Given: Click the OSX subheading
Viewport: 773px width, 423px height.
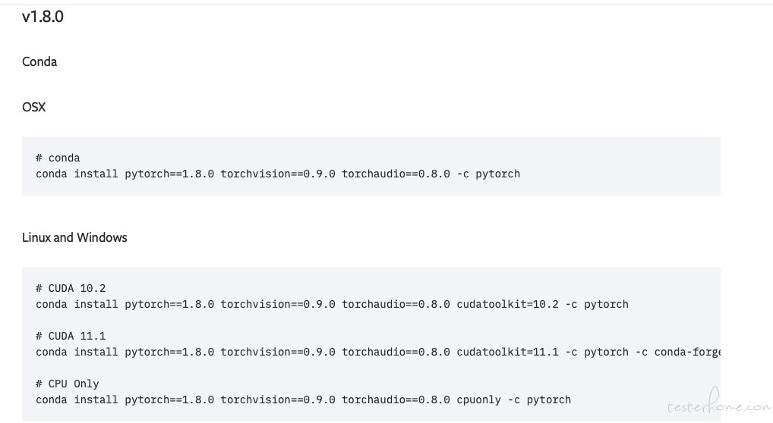Looking at the screenshot, I should pos(34,107).
